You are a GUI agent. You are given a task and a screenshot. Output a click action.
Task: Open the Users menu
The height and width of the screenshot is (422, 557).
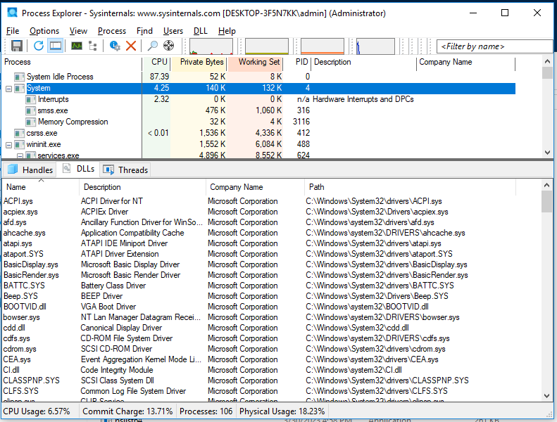pos(173,31)
